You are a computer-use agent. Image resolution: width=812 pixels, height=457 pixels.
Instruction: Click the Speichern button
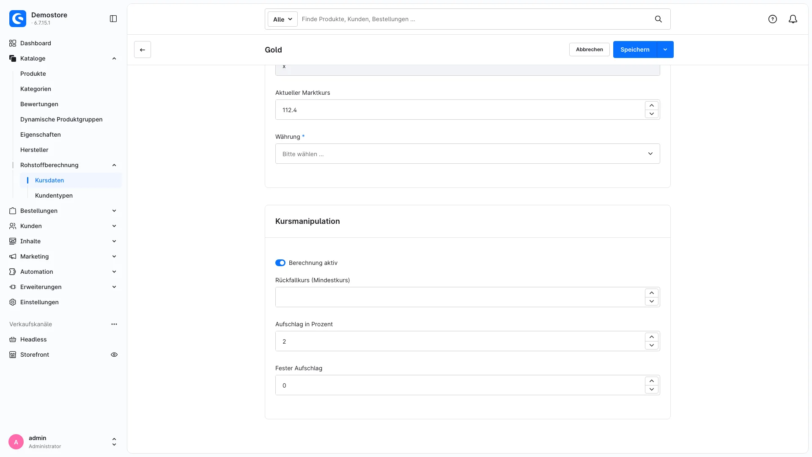coord(635,50)
